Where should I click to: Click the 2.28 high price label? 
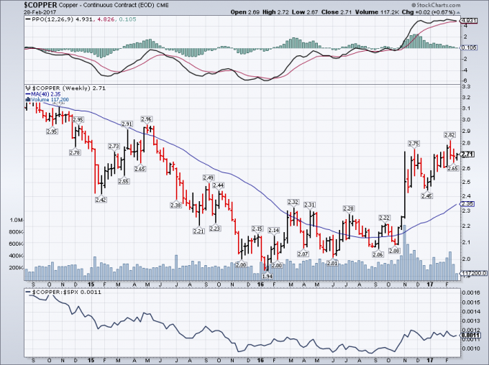point(348,208)
